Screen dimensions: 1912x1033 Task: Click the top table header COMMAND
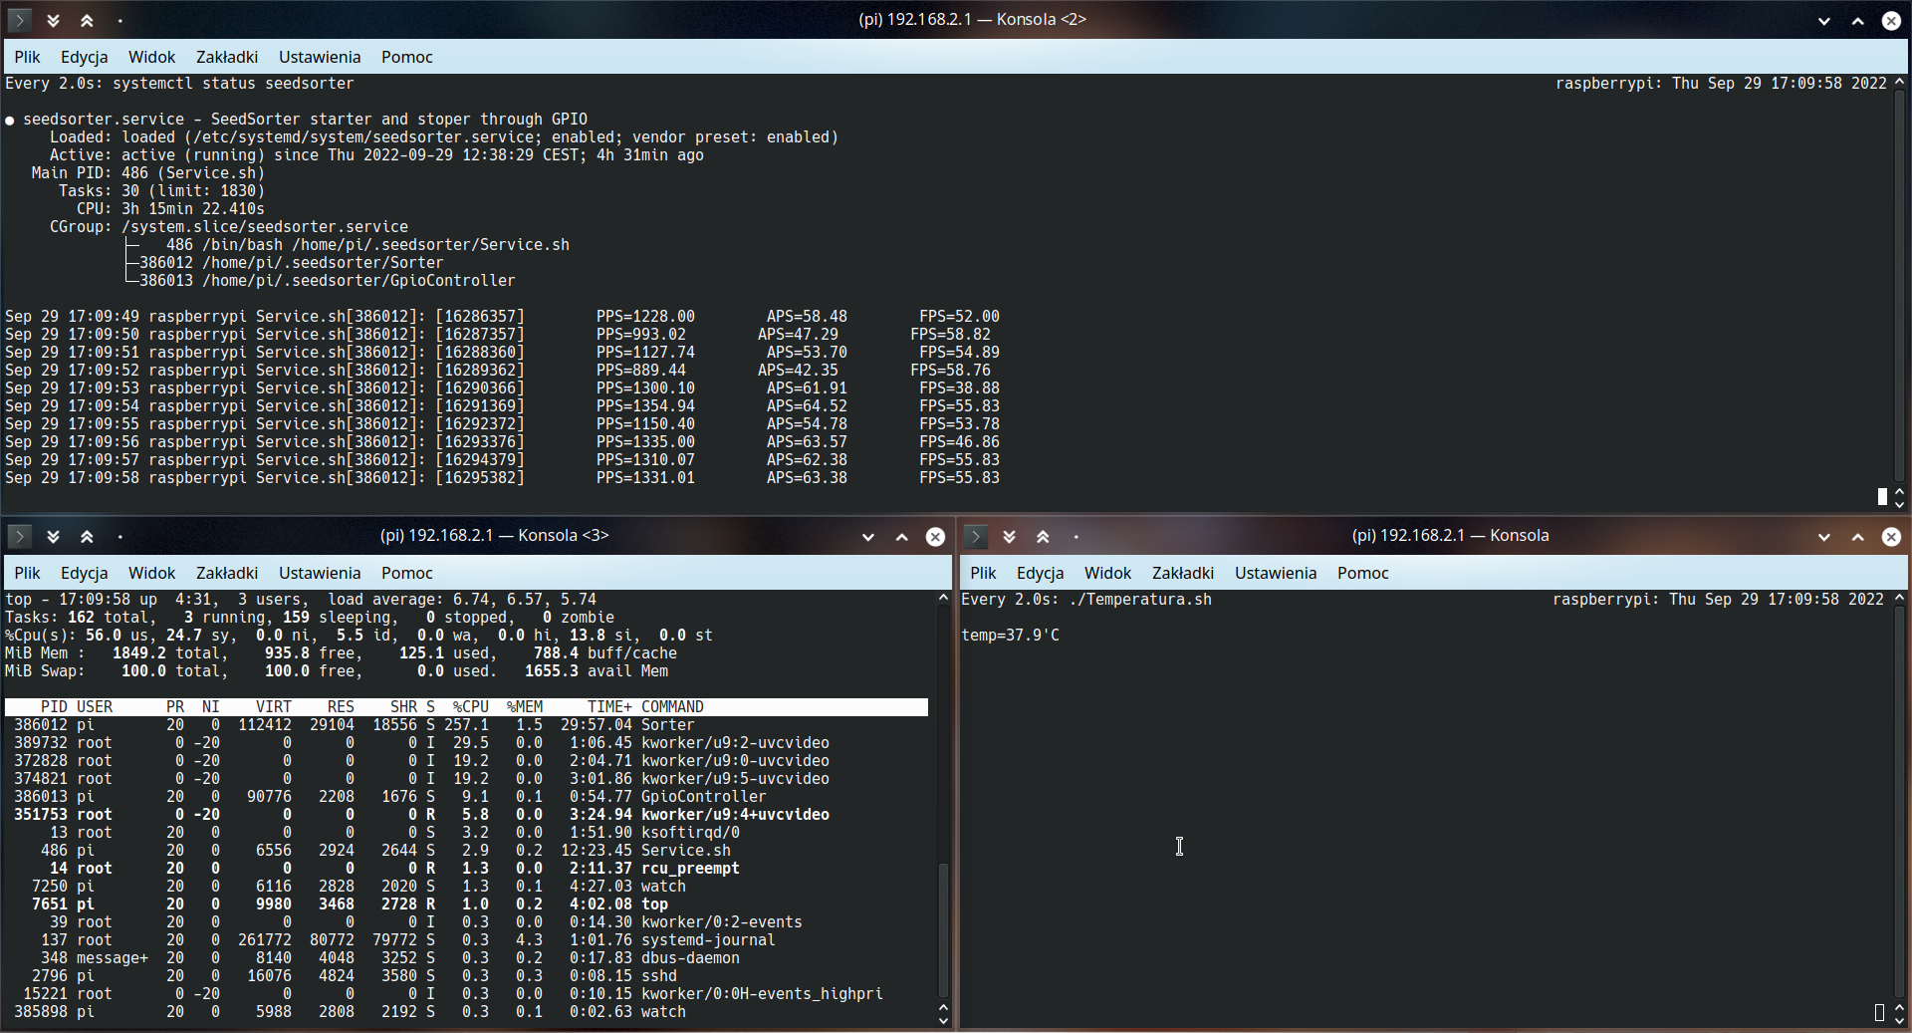pos(672,707)
